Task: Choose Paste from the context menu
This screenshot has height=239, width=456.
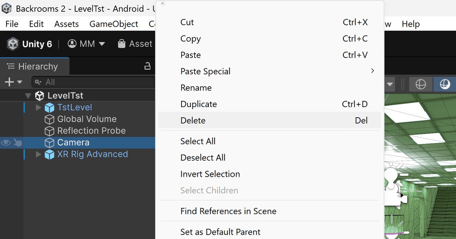Action: click(x=269, y=55)
